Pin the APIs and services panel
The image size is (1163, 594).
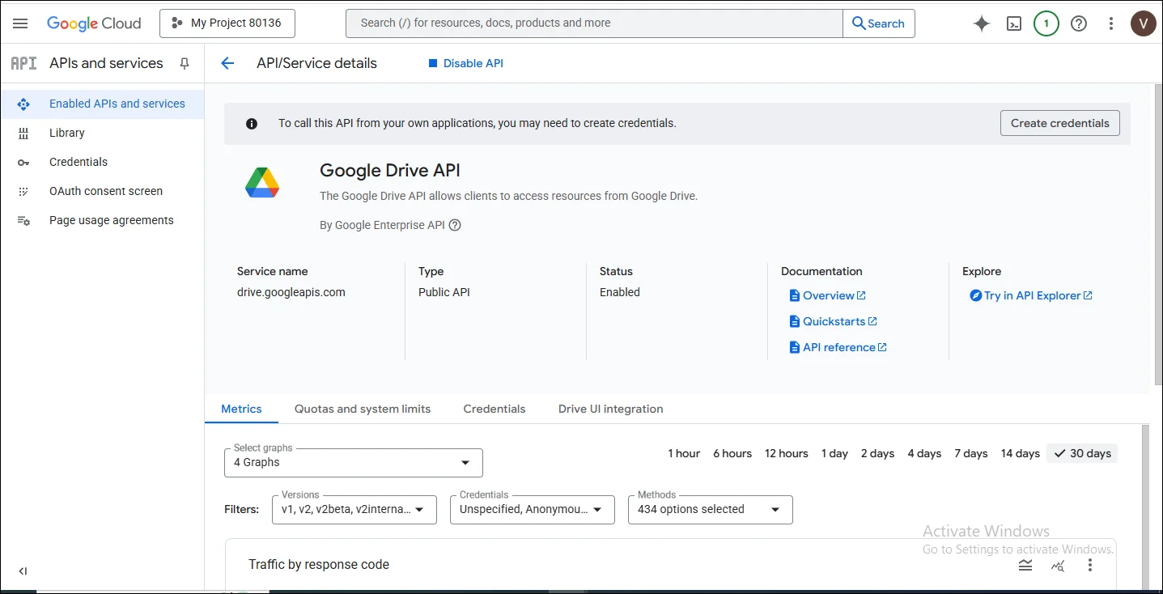[185, 63]
